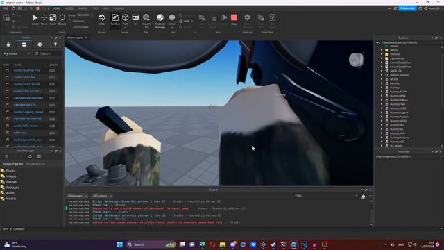
Task: Click the Toolbox Search field
Action: [x=47, y=53]
